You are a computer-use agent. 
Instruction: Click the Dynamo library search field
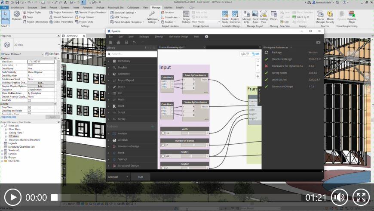point(132,54)
